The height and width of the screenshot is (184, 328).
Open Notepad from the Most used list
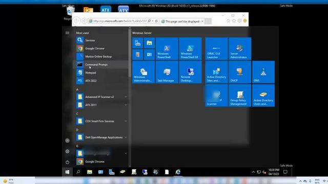101,73
